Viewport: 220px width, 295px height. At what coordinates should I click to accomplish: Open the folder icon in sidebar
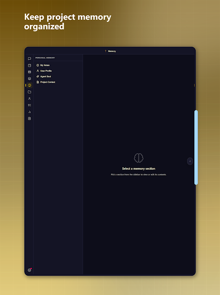click(x=29, y=92)
